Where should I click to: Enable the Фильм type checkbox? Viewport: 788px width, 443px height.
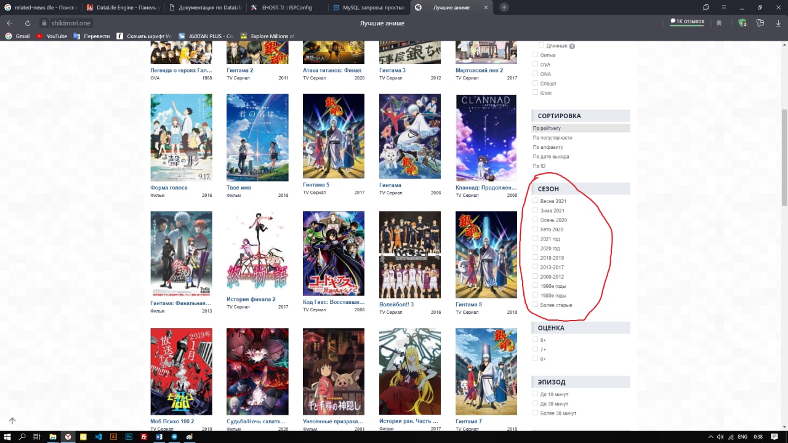[536, 55]
